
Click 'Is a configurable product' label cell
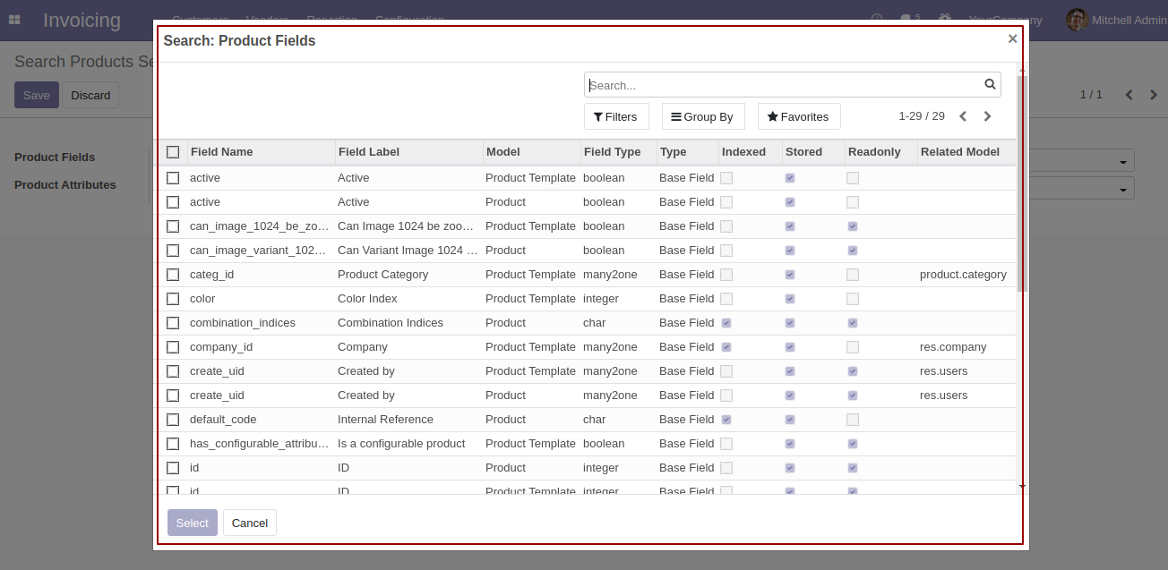pos(401,444)
